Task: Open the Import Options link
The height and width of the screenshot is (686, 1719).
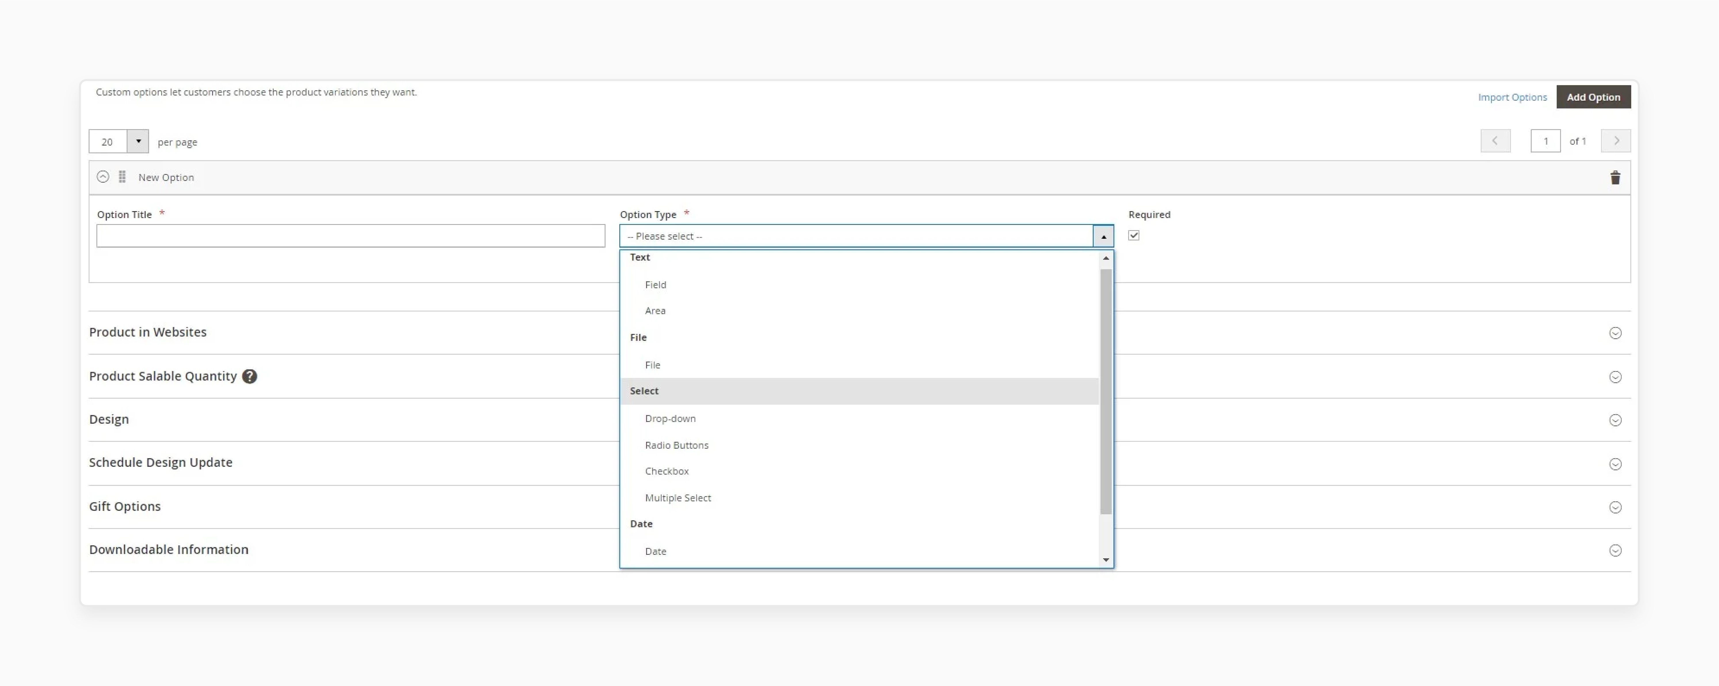Action: (x=1512, y=97)
